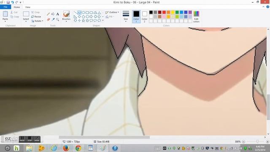This screenshot has width=270, height=152.
Task: Click the vertical scrollbar thumb
Action: 268,107
